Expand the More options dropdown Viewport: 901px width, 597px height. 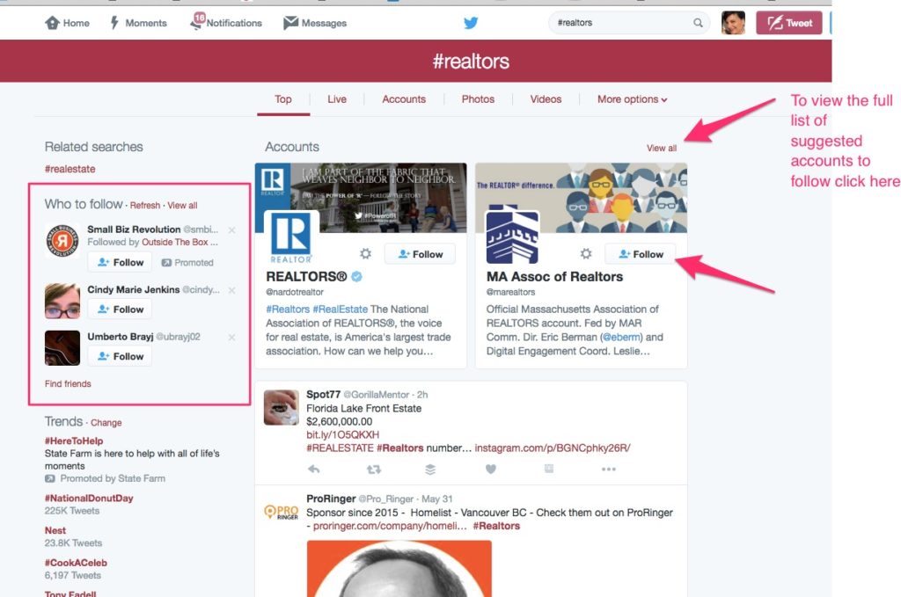(x=632, y=99)
